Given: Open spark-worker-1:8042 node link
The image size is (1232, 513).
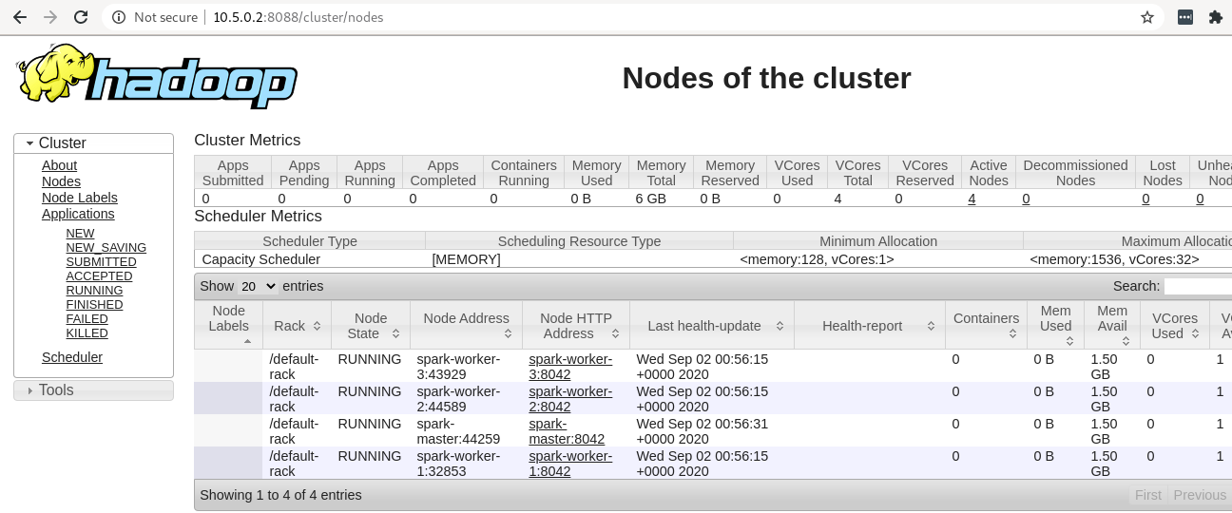Looking at the screenshot, I should point(570,464).
